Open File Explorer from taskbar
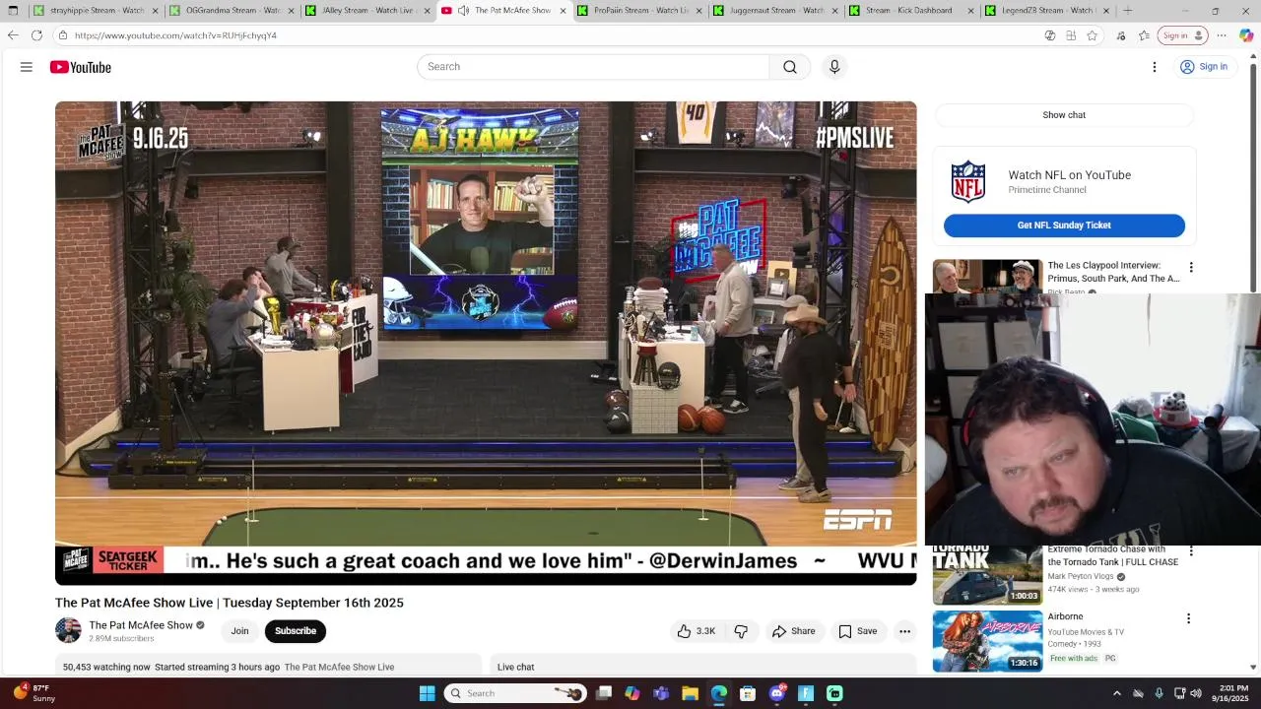1261x709 pixels. point(690,693)
